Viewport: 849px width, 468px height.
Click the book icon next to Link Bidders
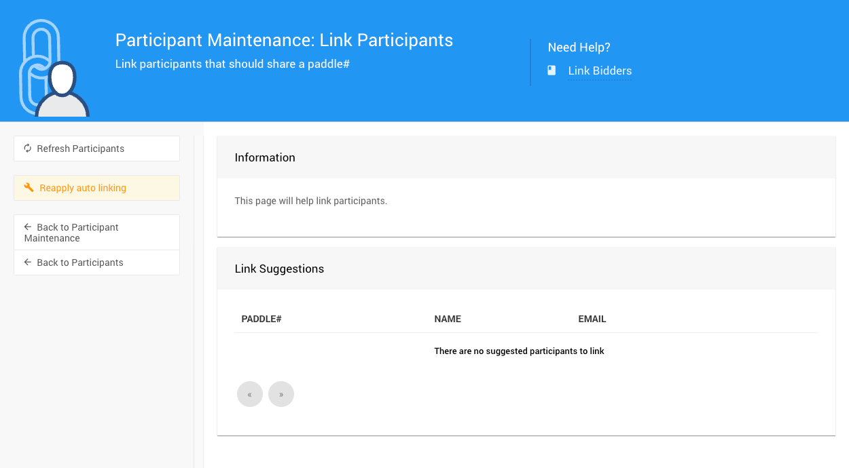click(x=552, y=71)
